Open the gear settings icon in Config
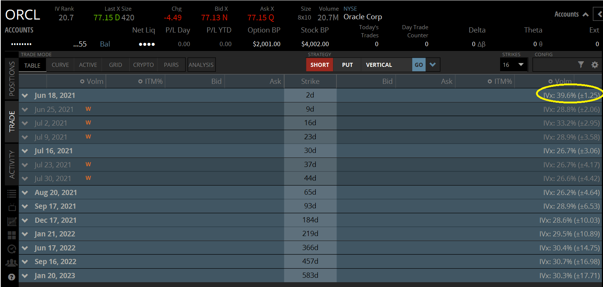Screen dimensions: 603x287 595,65
